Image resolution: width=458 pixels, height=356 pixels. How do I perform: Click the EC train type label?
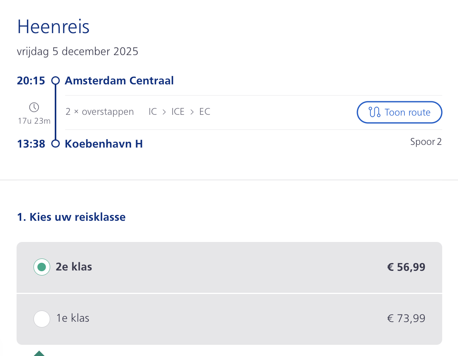point(205,112)
